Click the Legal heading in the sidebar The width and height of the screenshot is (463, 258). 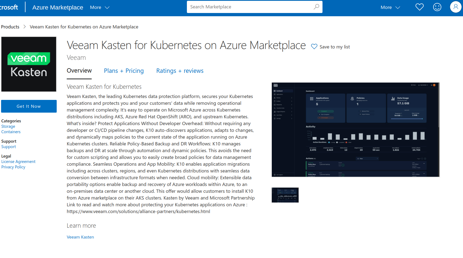tap(6, 156)
